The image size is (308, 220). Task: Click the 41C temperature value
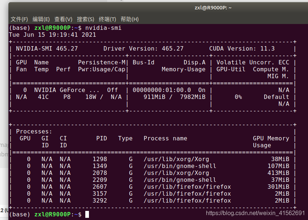[43, 97]
